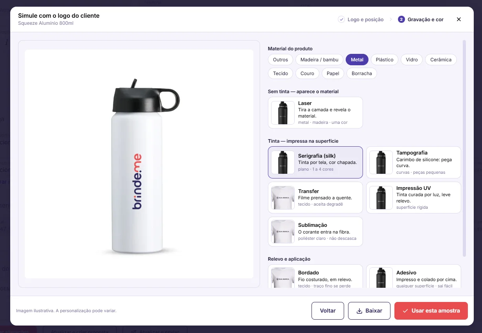This screenshot has height=333, width=482.
Task: Choose Tampografia printing card
Action: (414, 162)
